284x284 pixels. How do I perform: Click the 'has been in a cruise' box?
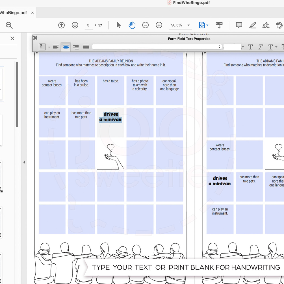click(x=81, y=91)
